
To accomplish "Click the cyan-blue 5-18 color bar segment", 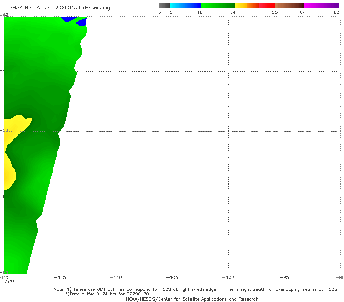I will (185, 6).
